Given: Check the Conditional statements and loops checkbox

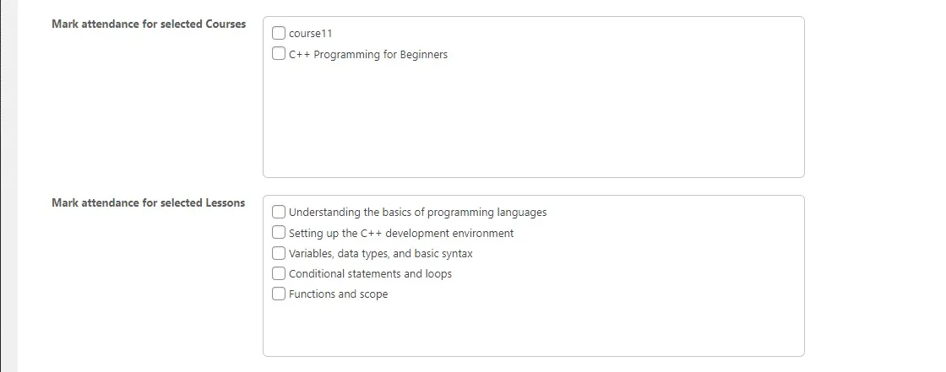Looking at the screenshot, I should (x=279, y=273).
